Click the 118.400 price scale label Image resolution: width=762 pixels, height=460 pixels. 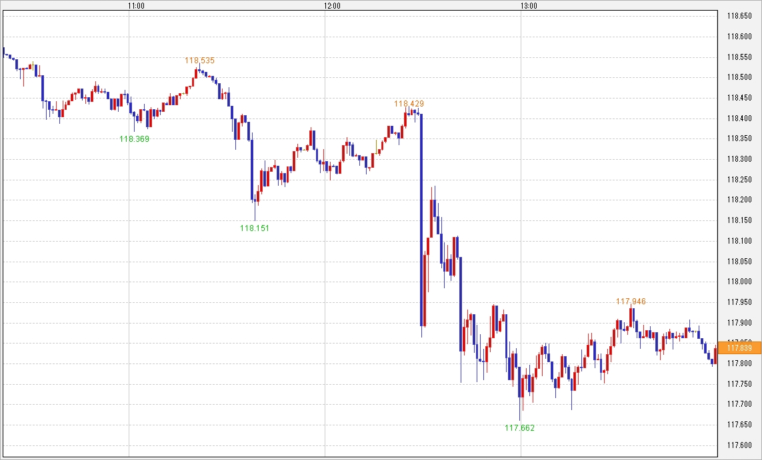point(740,118)
